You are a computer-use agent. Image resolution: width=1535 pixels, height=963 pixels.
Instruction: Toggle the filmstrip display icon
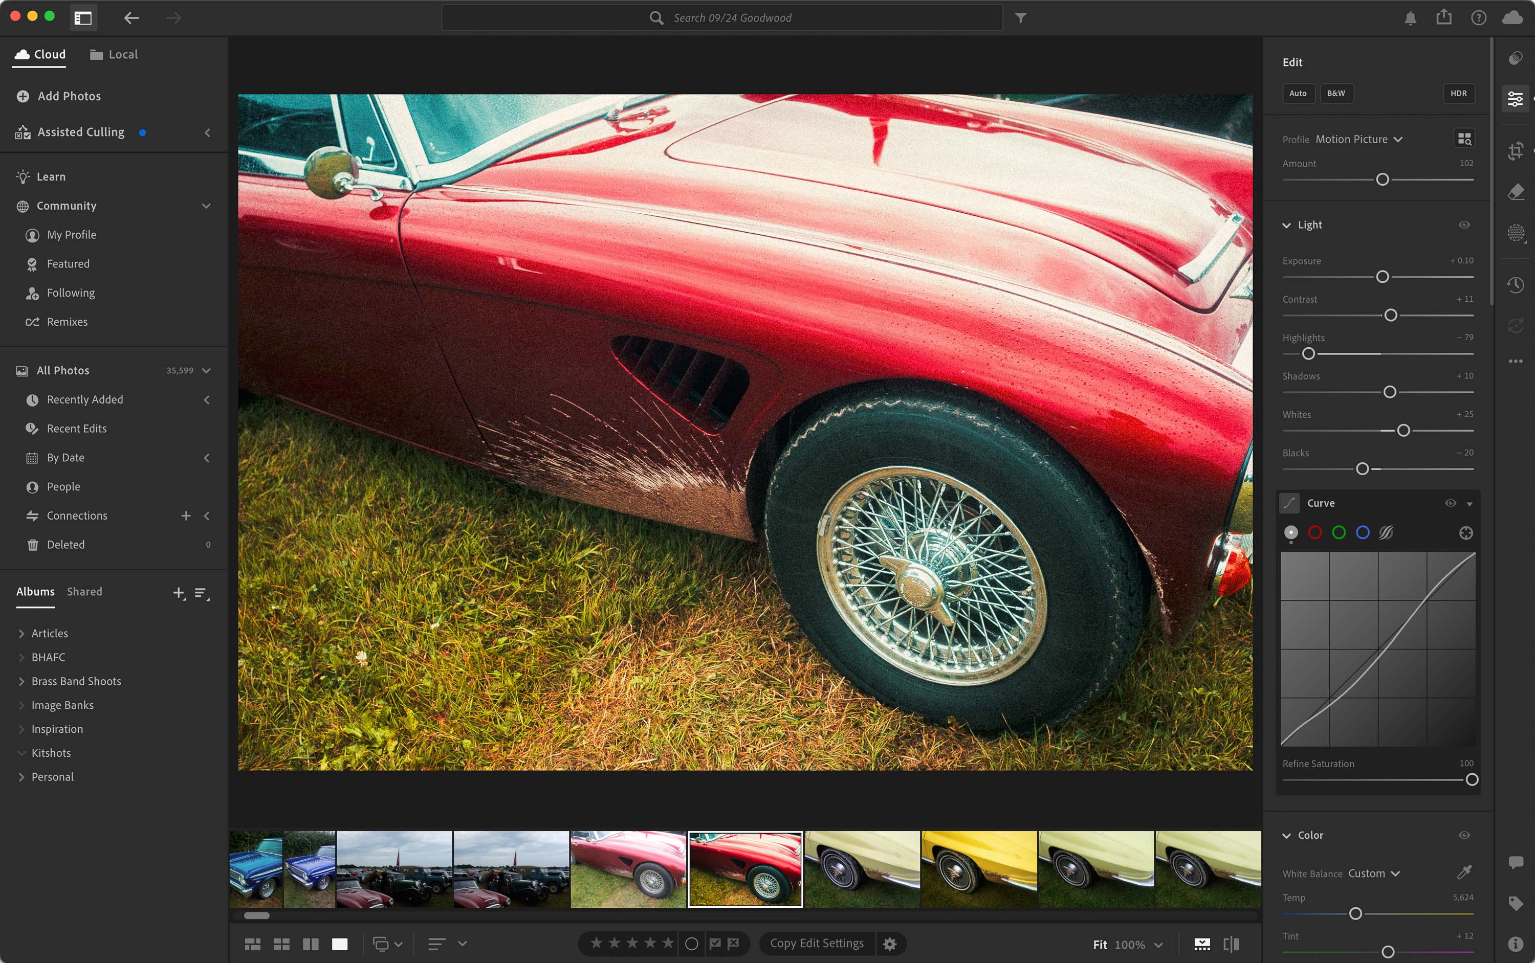1202,944
